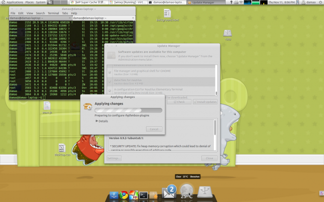Click the weather moon 25°C dock icon
This screenshot has height=202, width=324.
pos(186,192)
